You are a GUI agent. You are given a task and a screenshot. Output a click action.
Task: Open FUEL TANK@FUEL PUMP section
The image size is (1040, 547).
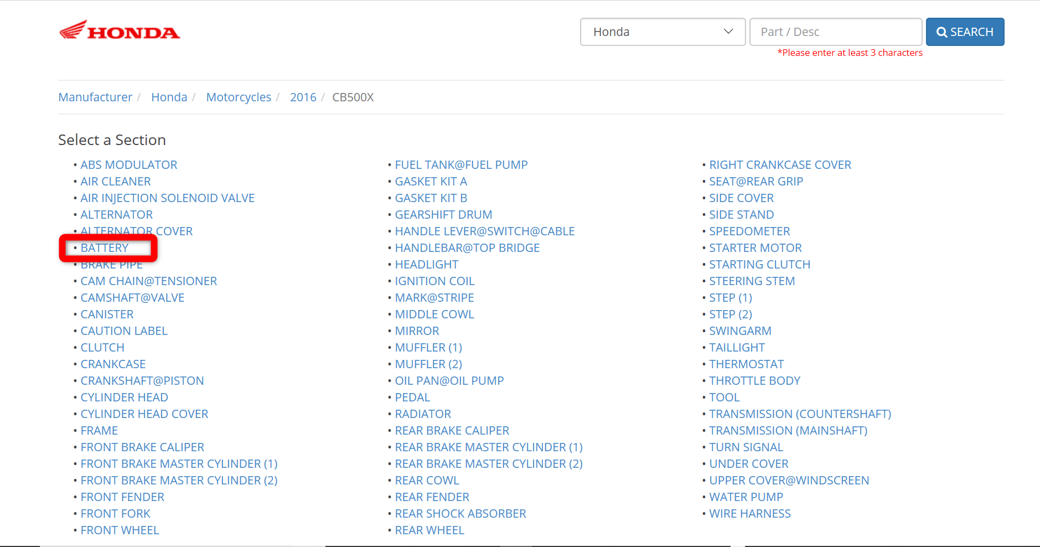coord(462,165)
